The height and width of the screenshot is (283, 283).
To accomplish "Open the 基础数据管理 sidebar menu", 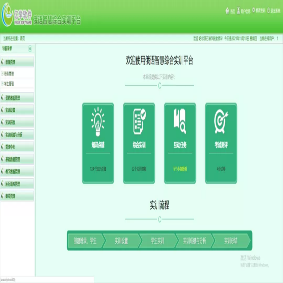I will point(17,159).
